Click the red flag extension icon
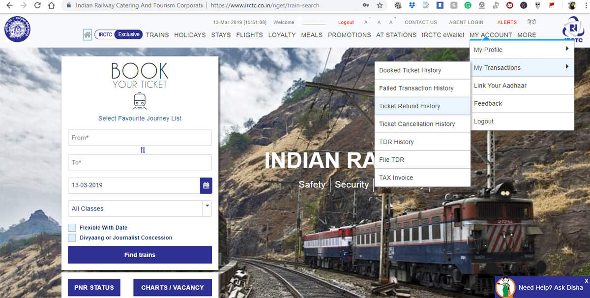Image resolution: width=590 pixels, height=298 pixels. click(x=552, y=5)
